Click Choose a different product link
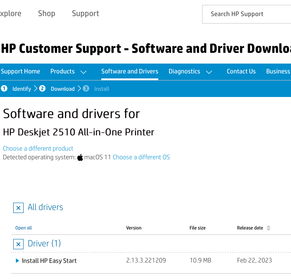 38,149
